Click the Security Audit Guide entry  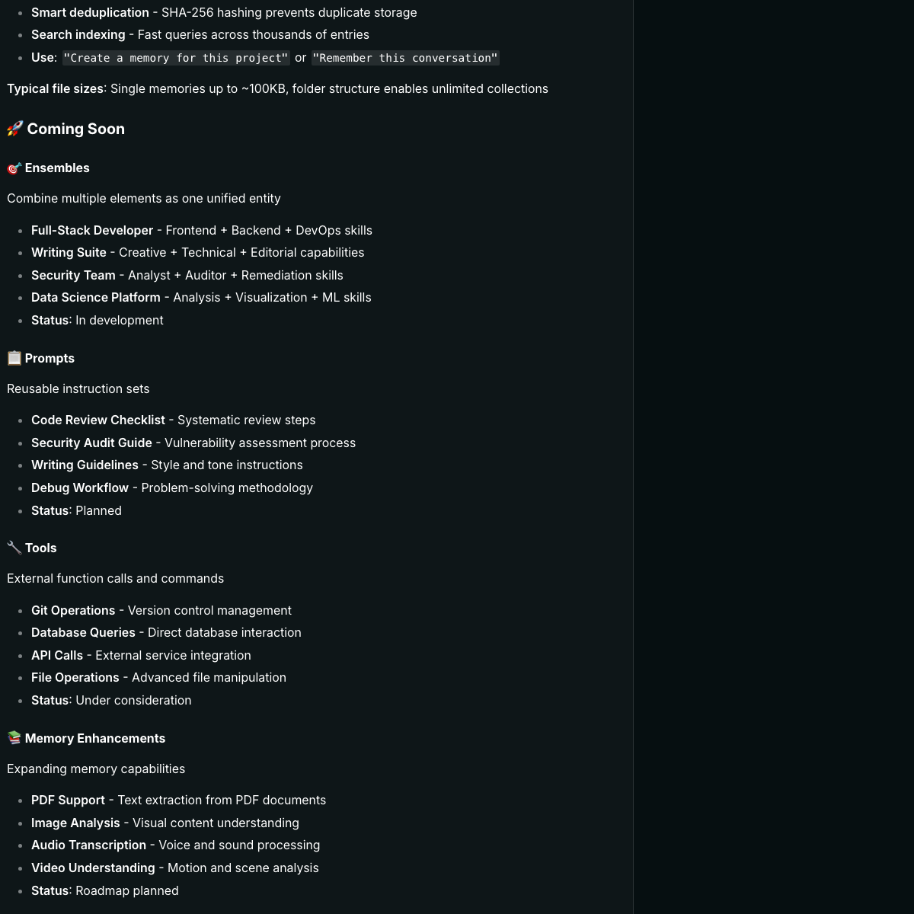tap(91, 443)
